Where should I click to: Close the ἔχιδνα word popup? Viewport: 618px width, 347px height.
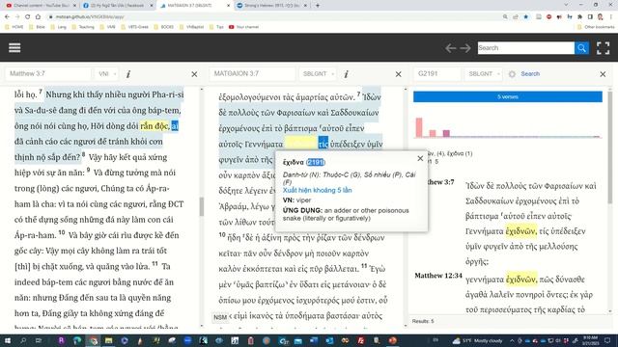pyautogui.click(x=420, y=158)
